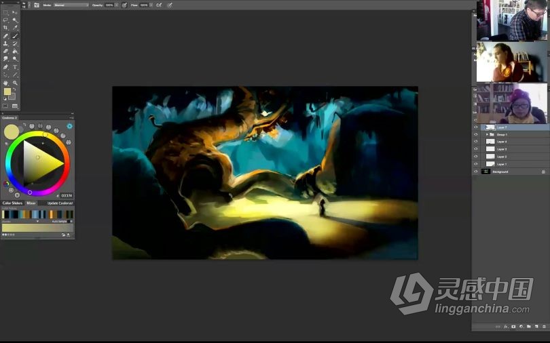Select the Dodge tool
550x343 pixels.
coord(15,59)
